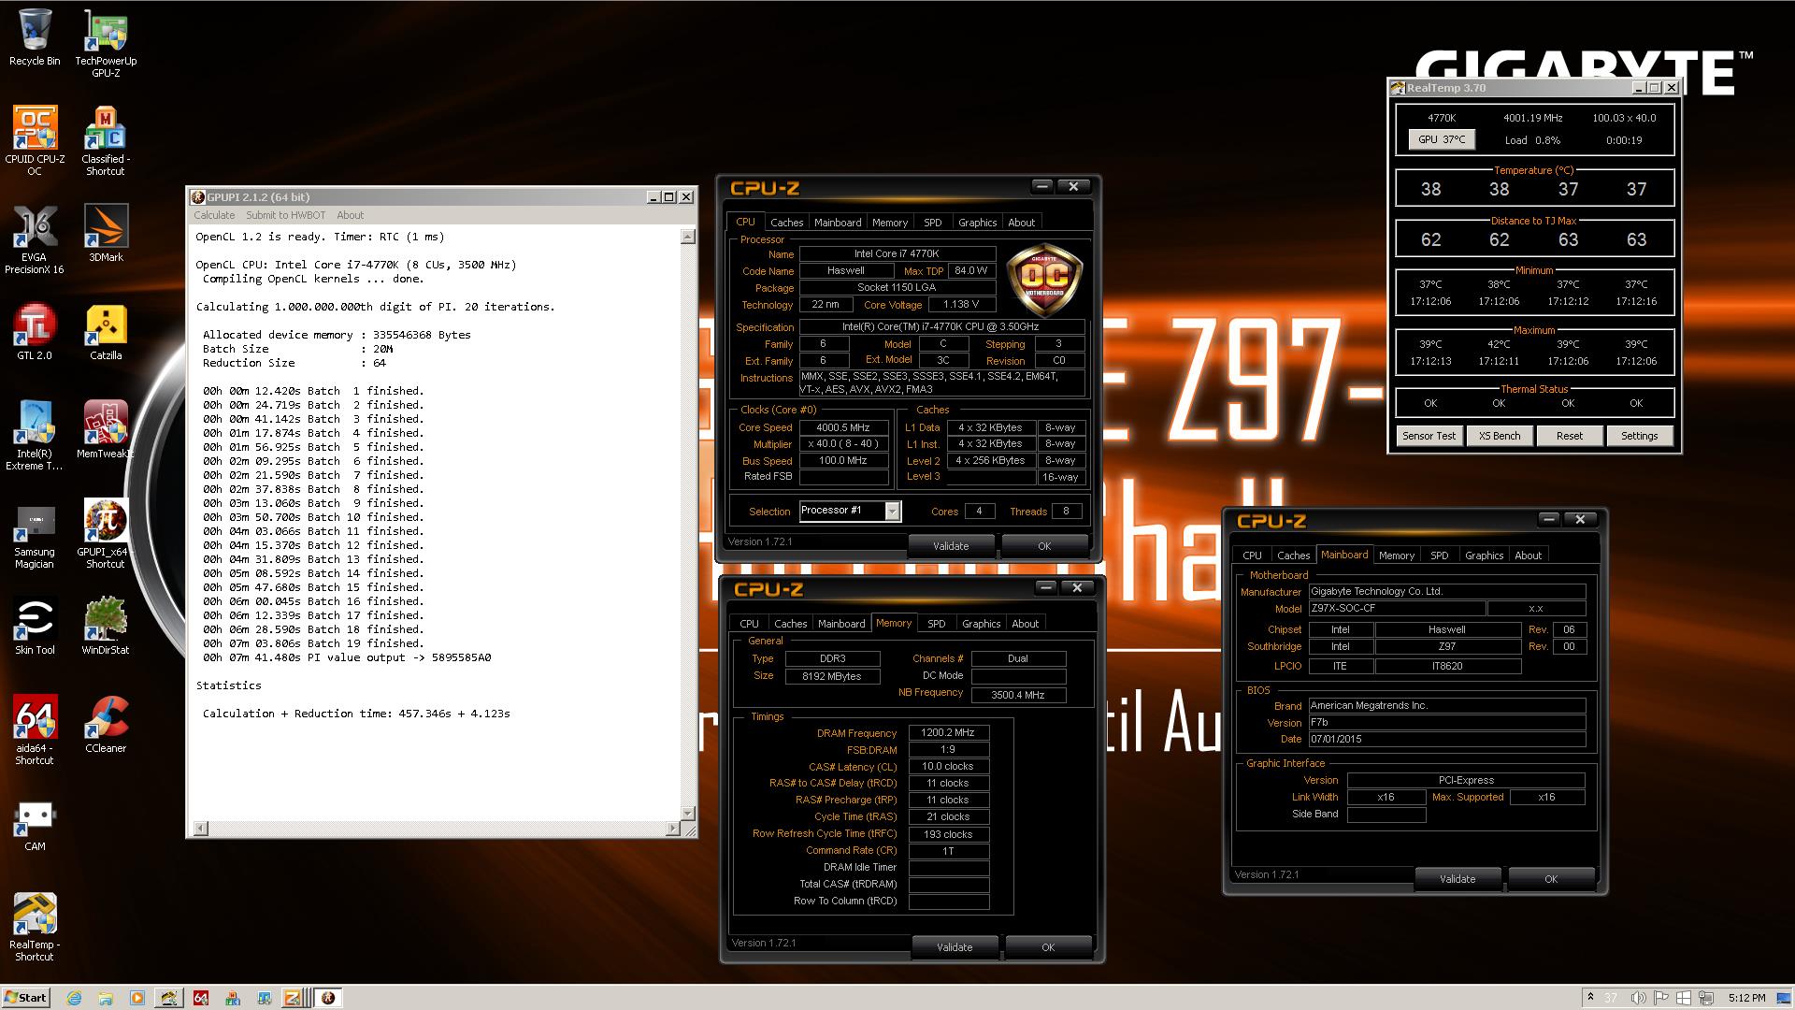Switch to the RealTemp taskbar button
Viewport: 1795px width, 1010px height.
pos(168,998)
